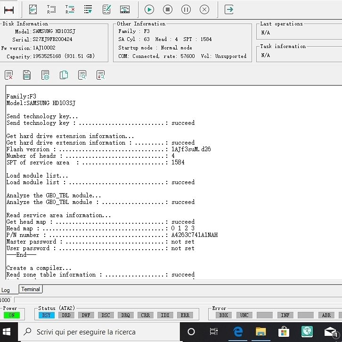Image resolution: width=342 pixels, height=342 pixels.
Task: Click the exit arrow icon in toolbar
Action: (x=229, y=9)
